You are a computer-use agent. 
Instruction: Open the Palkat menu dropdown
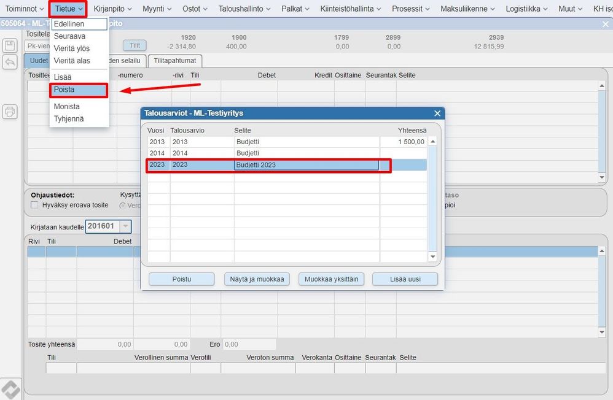click(295, 9)
